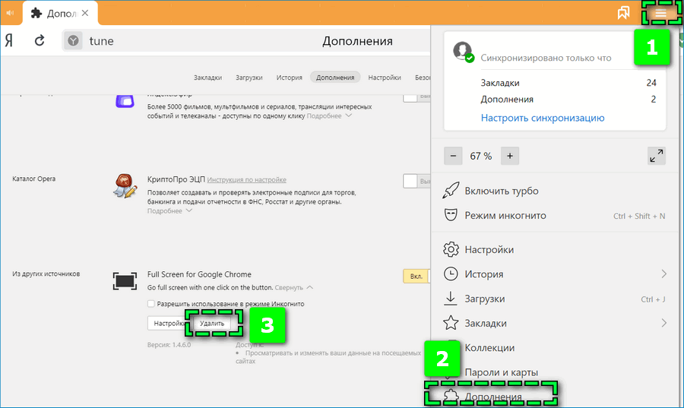Collapse Full Screen details with Свернуть
The image size is (684, 408).
tap(293, 288)
